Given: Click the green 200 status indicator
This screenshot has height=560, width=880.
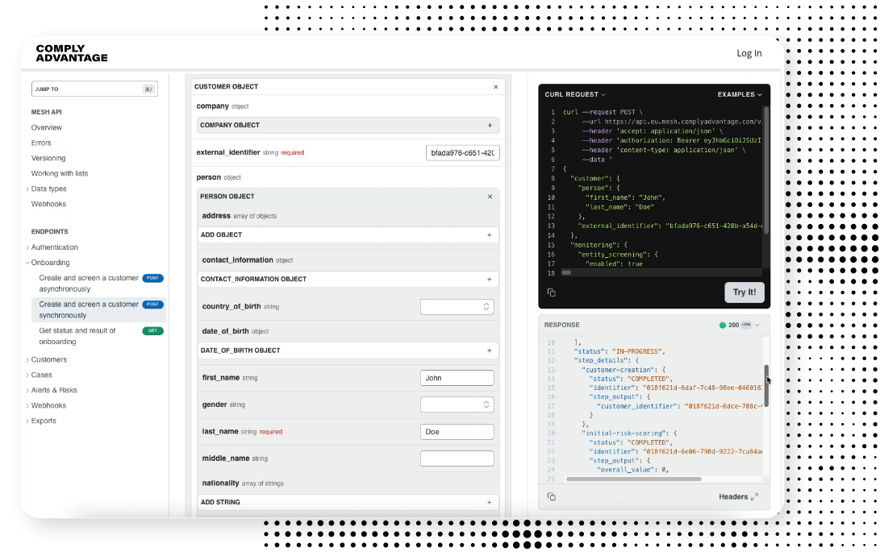Looking at the screenshot, I should point(723,326).
